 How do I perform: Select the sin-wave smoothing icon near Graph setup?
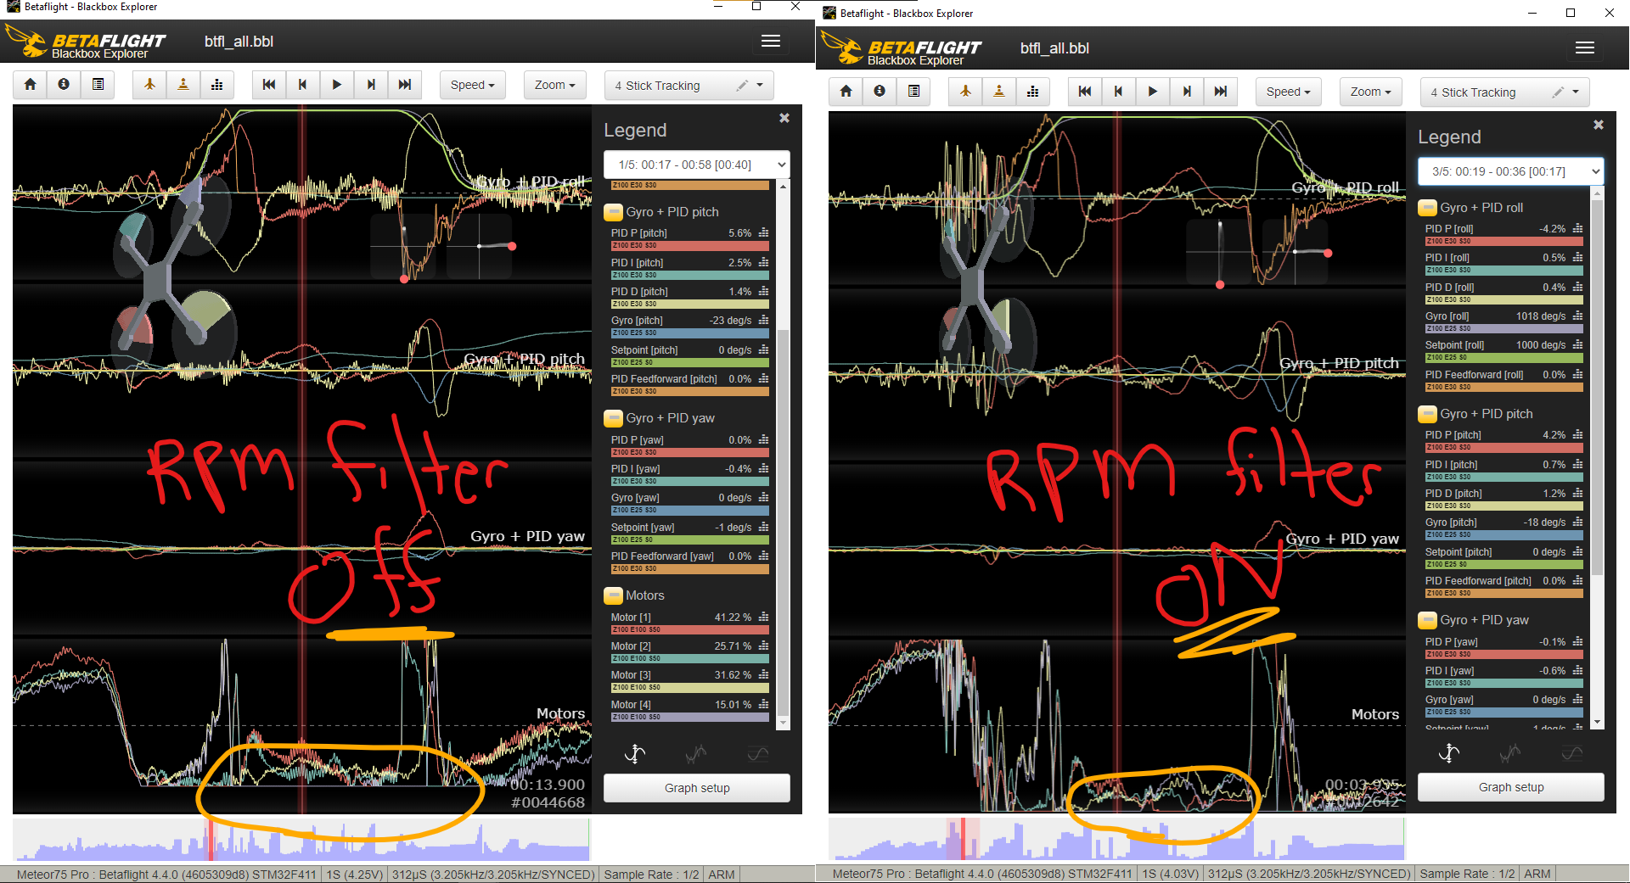pos(758,753)
